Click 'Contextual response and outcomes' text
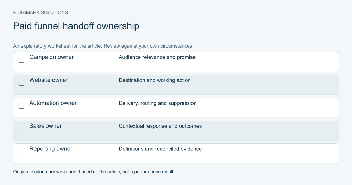This screenshot has height=185, width=352. tap(160, 126)
